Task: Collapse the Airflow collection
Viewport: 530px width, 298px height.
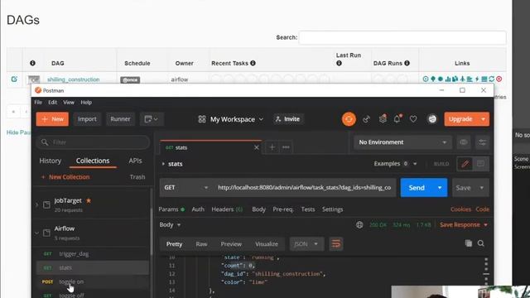Action: click(x=36, y=233)
